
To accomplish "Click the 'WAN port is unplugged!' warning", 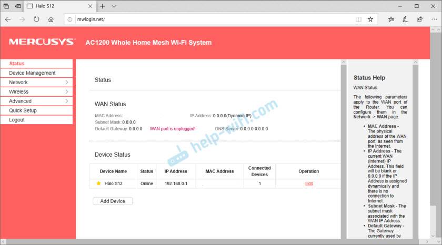I will point(173,129).
